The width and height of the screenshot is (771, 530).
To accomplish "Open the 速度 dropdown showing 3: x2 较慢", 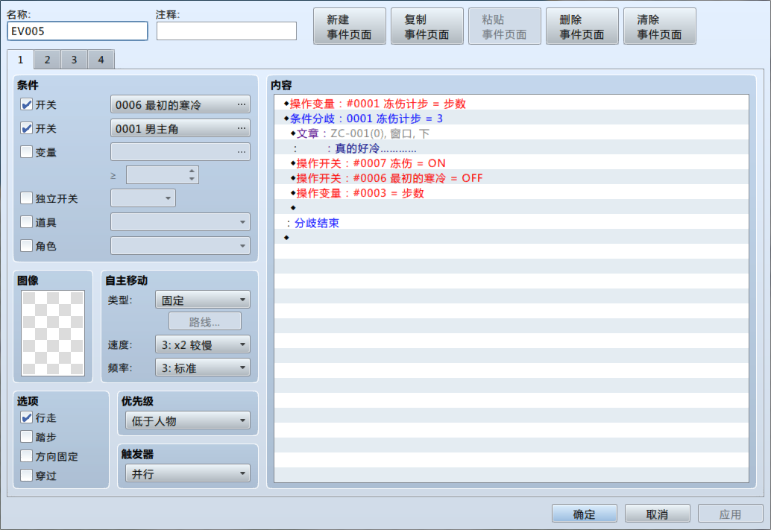I will [x=203, y=344].
